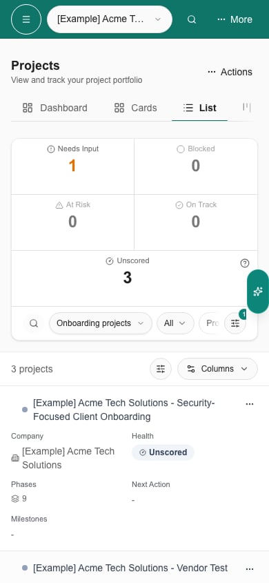Open options for the Vendor Test project

click(250, 569)
